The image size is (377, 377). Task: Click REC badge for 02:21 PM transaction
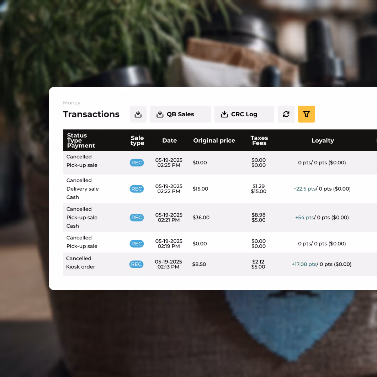point(137,217)
